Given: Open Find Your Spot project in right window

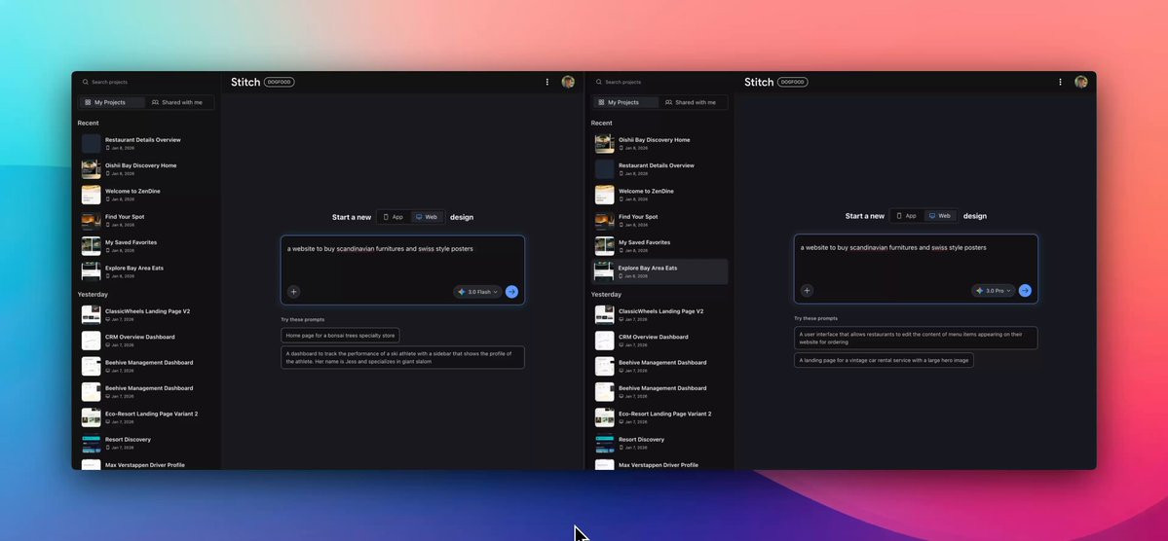Looking at the screenshot, I should 659,220.
